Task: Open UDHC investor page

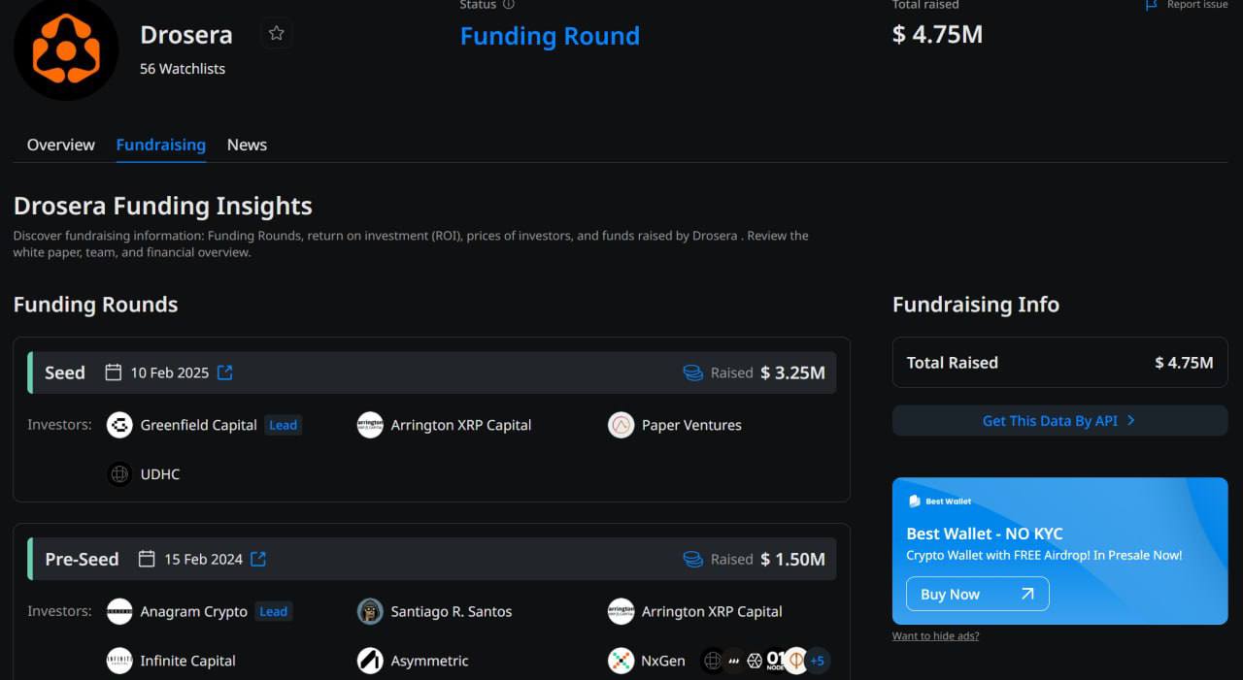Action: [x=160, y=474]
